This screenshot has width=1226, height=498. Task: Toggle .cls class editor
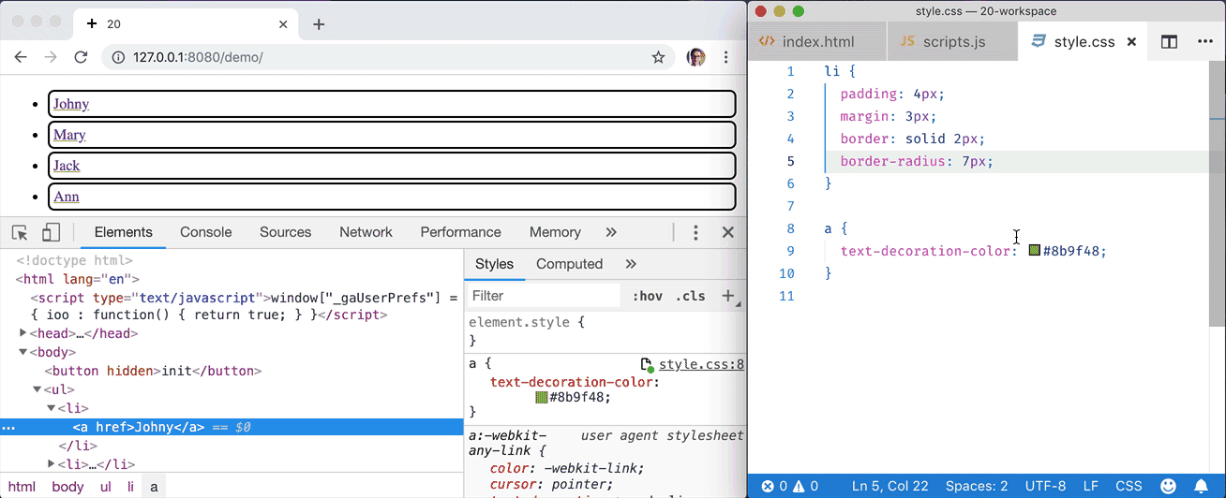pyautogui.click(x=690, y=296)
